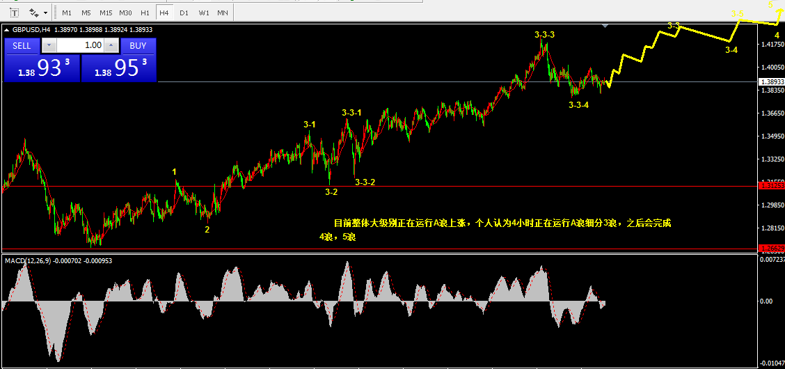Select the arrows objects tool
This screenshot has height=369, width=785.
[x=34, y=12]
